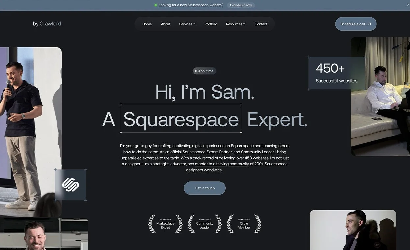
Task: Click the Schedule a call button
Action: (x=356, y=24)
